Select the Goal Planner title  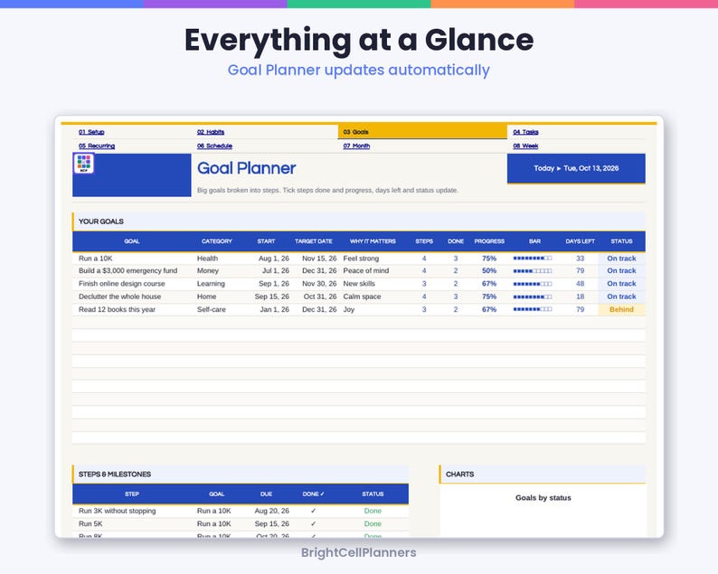(x=246, y=168)
